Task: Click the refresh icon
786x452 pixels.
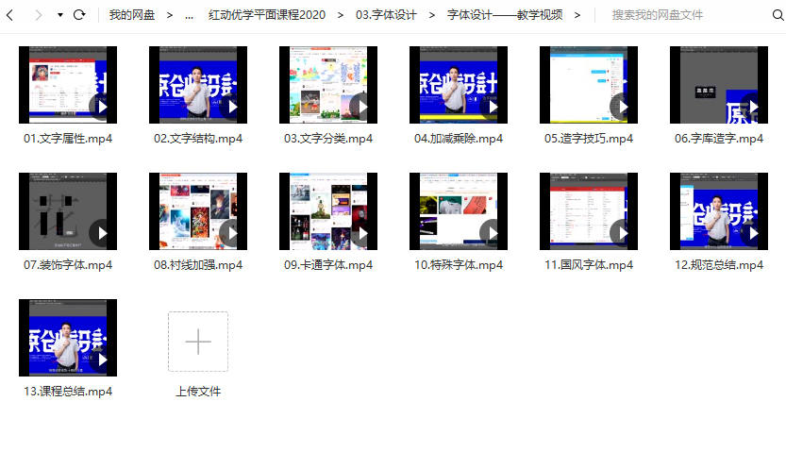Action: 79,15
